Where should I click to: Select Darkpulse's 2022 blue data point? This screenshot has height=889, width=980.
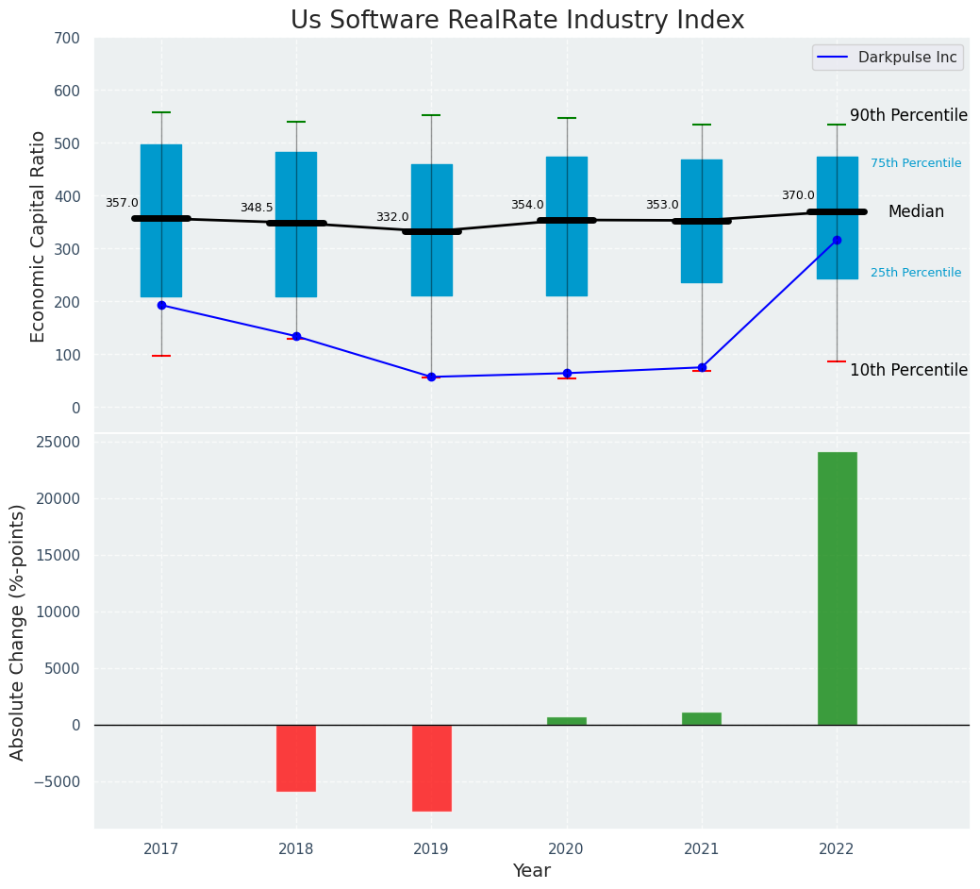click(837, 241)
